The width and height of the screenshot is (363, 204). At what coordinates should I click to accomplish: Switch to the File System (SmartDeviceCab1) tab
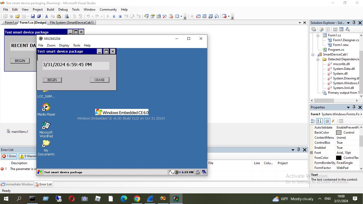pos(72,23)
